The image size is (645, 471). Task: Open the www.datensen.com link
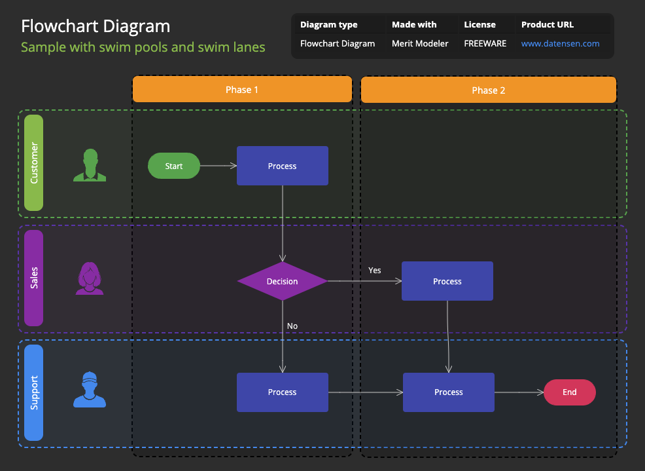(x=560, y=43)
